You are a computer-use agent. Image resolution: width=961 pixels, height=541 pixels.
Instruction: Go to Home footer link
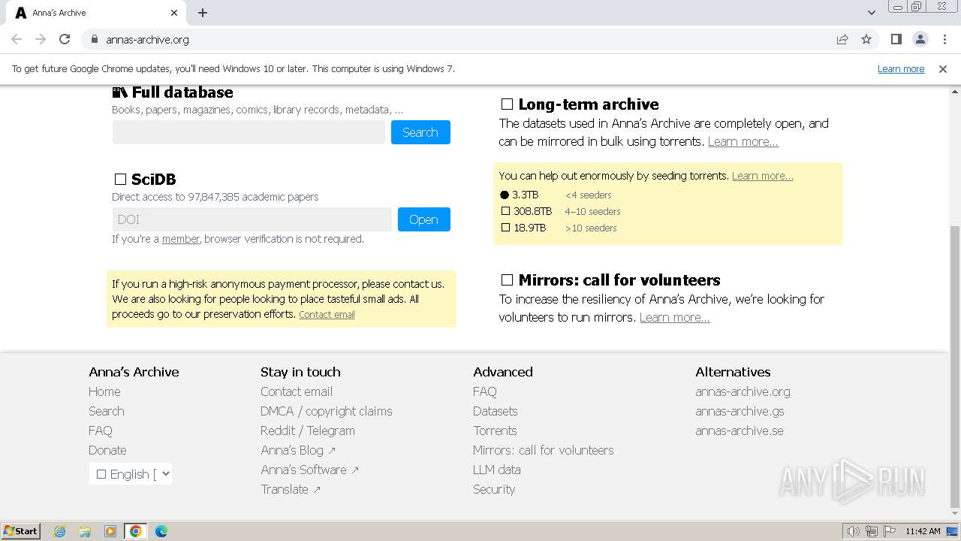[x=104, y=391]
